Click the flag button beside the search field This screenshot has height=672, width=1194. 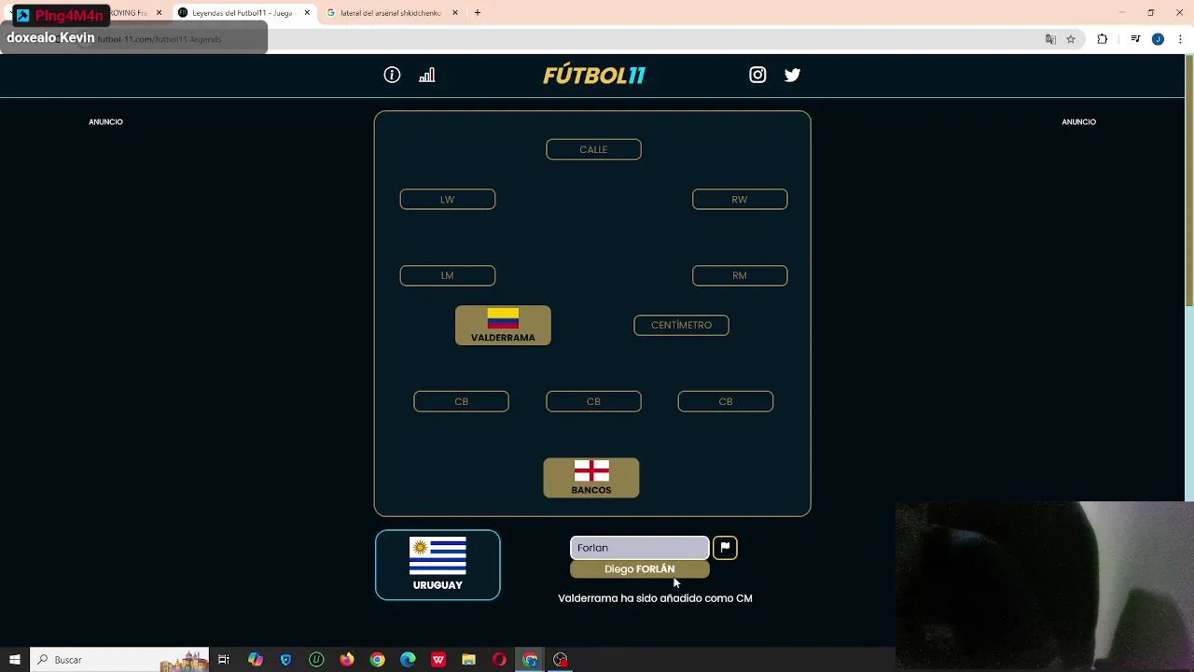pyautogui.click(x=725, y=548)
